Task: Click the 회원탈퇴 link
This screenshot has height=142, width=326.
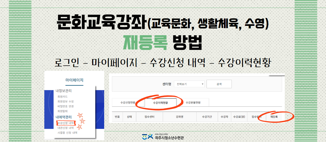Action: point(62,111)
